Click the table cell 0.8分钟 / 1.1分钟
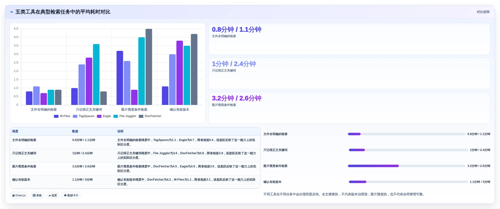500x209 pixels. pos(84,140)
